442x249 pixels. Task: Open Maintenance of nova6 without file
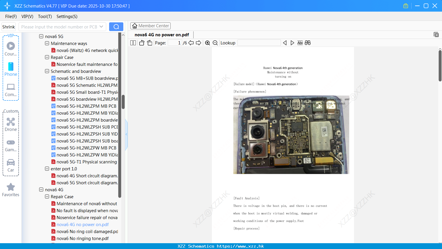coord(84,204)
